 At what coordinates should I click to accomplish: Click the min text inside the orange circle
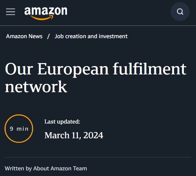point(23,129)
